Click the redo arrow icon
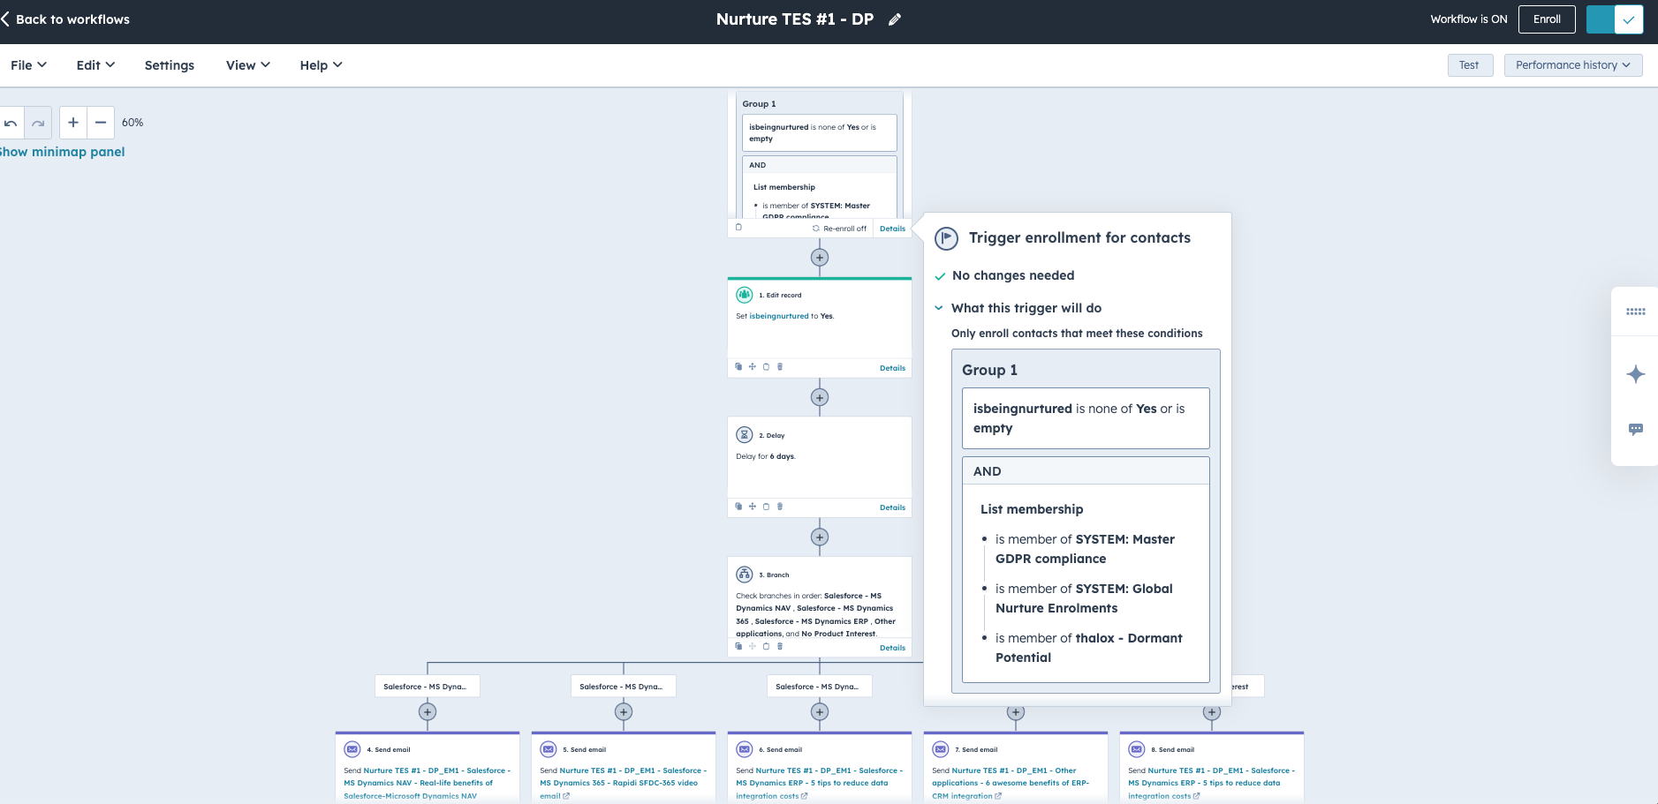The image size is (1658, 804). click(x=38, y=123)
